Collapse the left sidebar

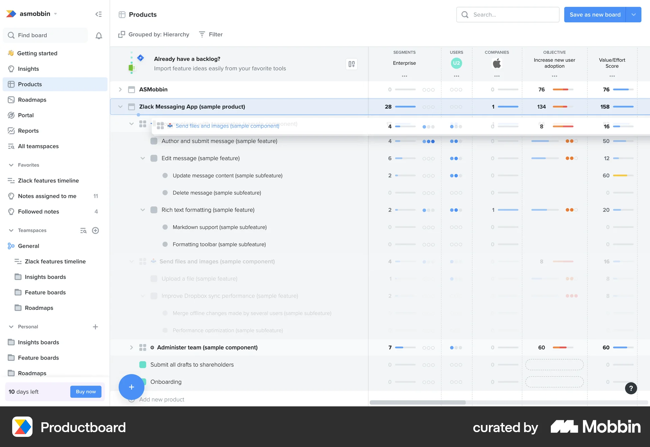99,14
